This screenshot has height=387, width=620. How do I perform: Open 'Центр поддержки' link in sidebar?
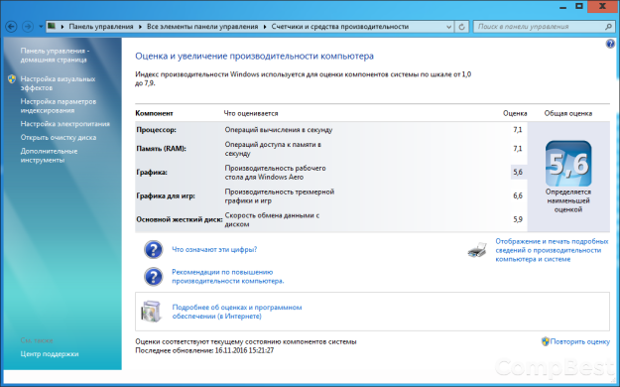pyautogui.click(x=50, y=354)
